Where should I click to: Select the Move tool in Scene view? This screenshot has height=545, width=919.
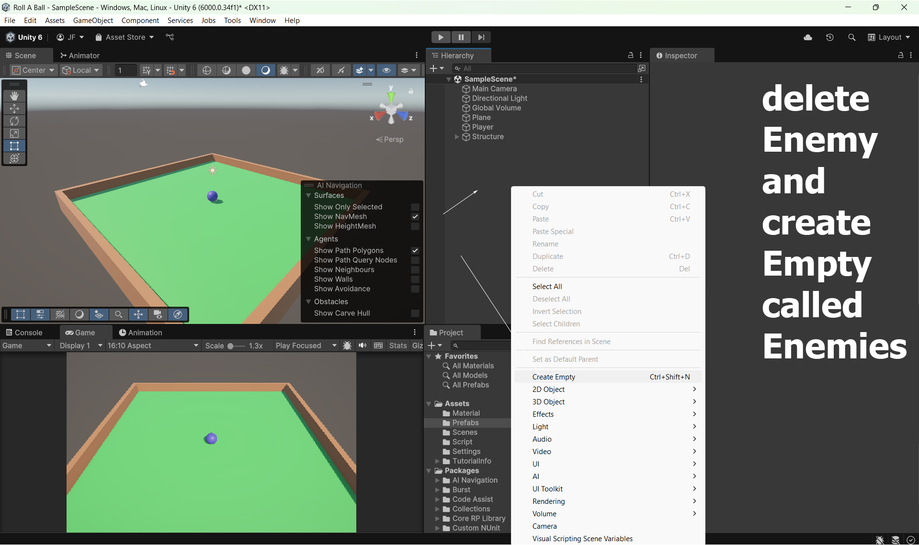click(x=14, y=109)
